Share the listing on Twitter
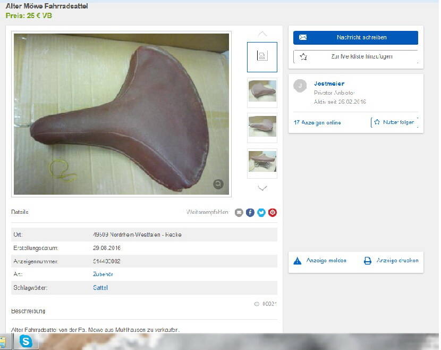 [261, 212]
